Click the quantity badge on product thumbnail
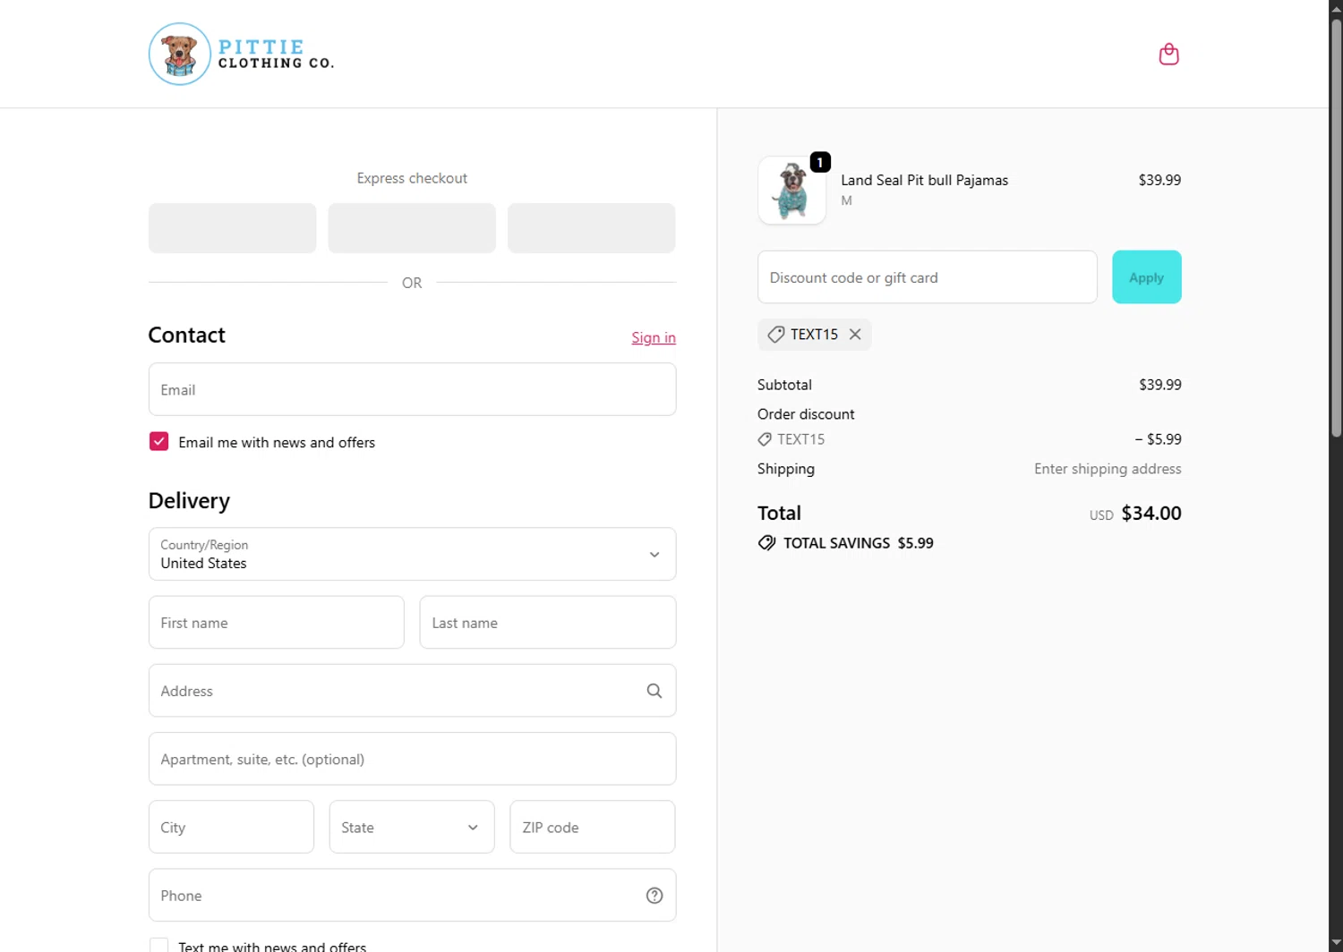1343x952 pixels. coord(820,162)
